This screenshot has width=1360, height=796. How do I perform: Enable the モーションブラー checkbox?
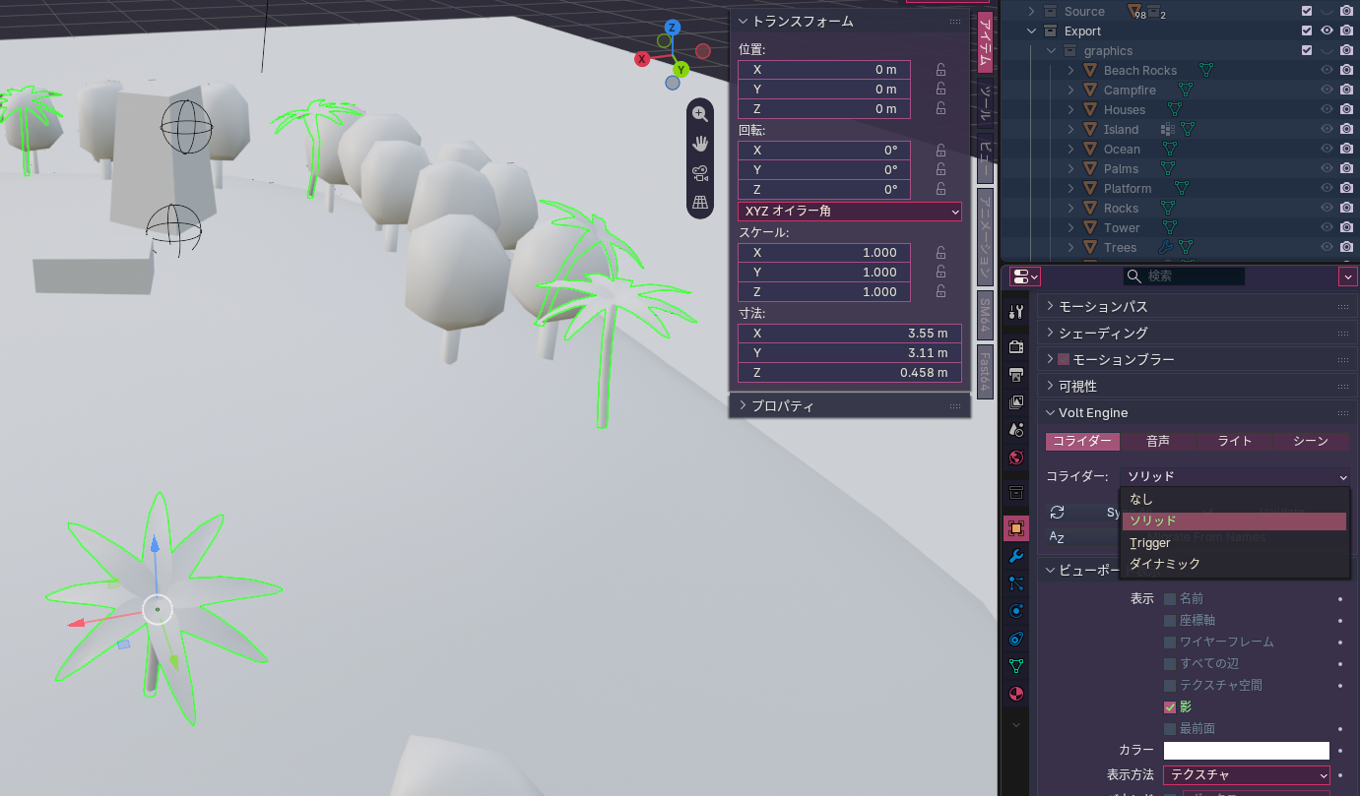(1063, 359)
